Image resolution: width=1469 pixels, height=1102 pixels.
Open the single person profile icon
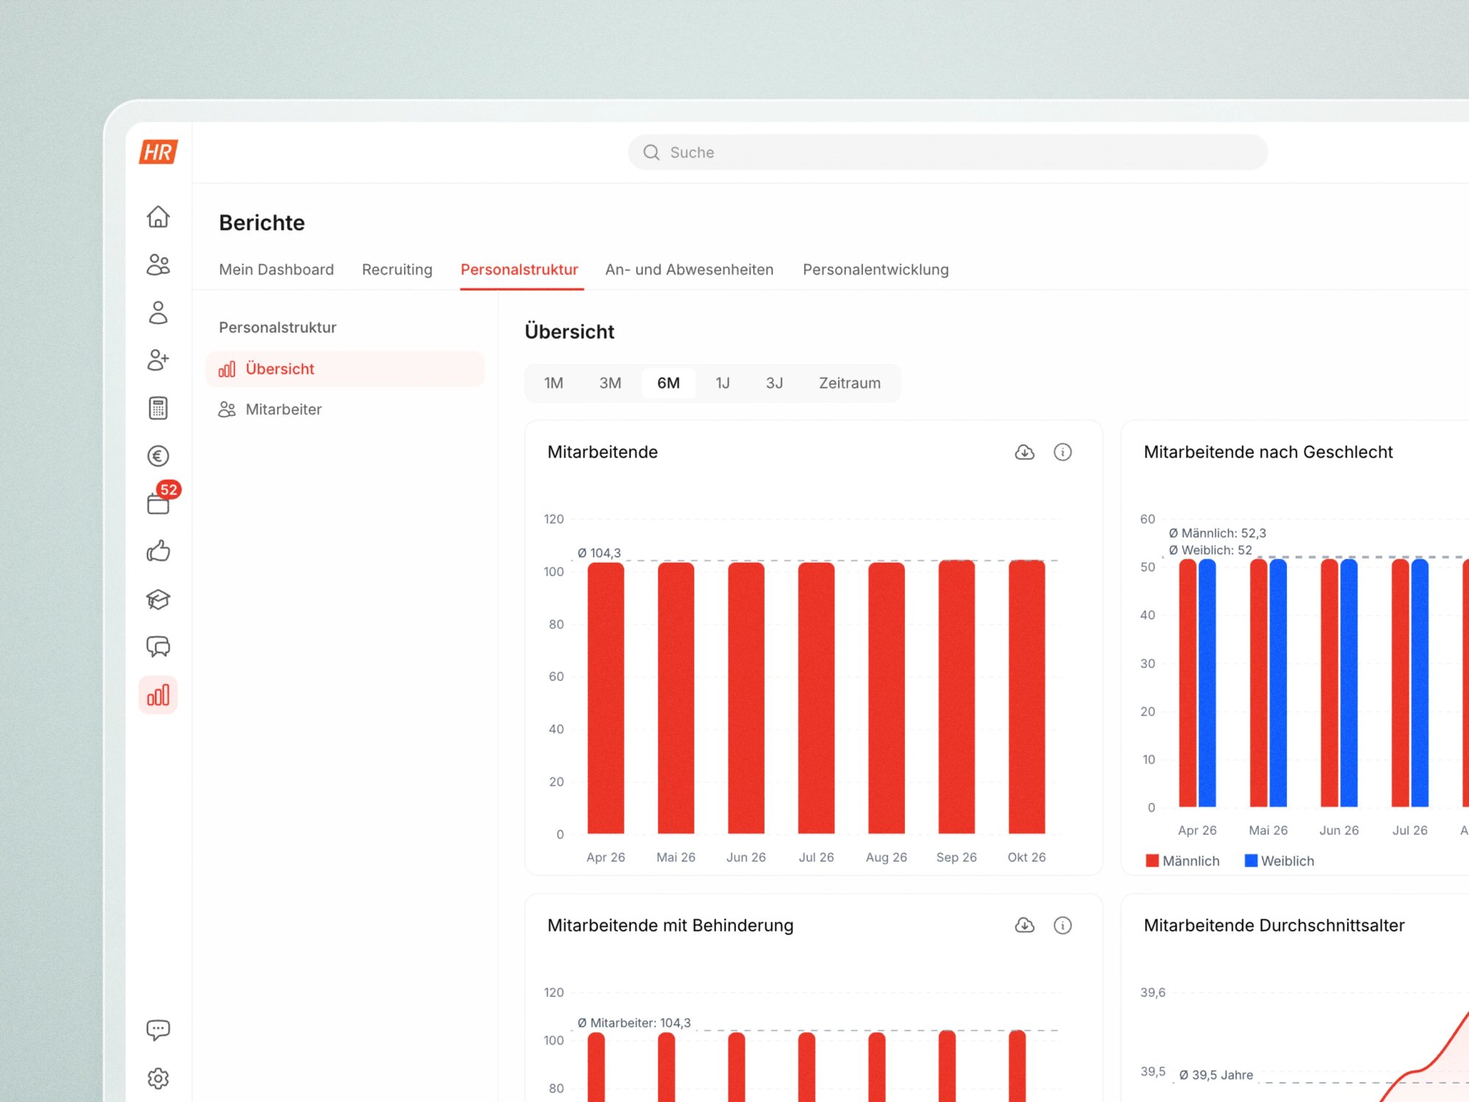158,312
